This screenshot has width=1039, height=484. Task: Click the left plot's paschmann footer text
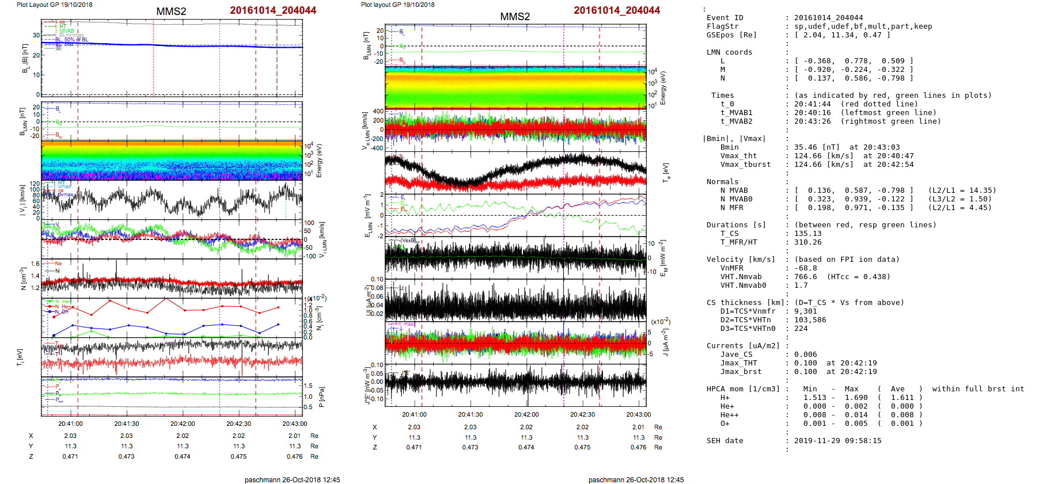pos(292,479)
